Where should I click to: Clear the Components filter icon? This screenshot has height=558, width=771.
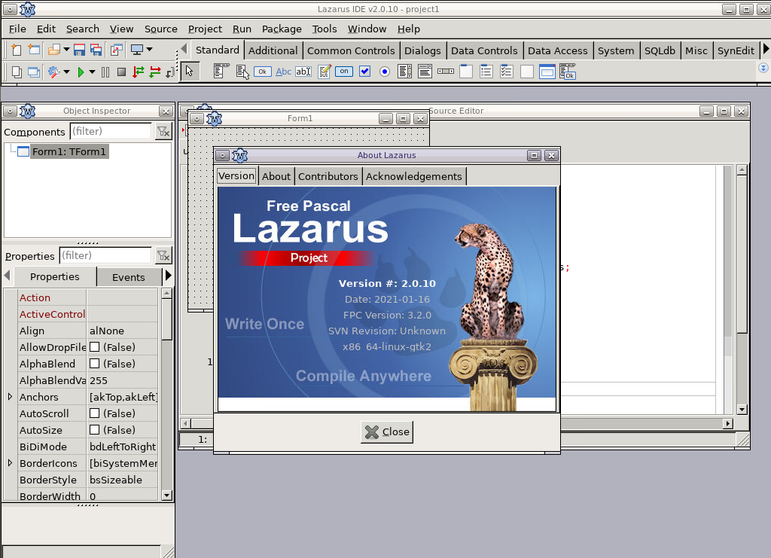[163, 132]
